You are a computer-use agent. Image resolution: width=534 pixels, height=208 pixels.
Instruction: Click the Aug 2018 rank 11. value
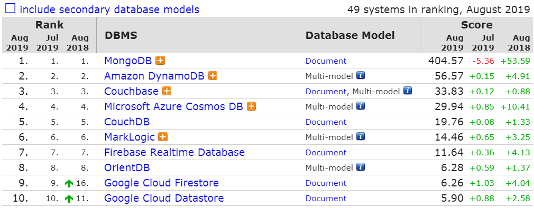(x=83, y=199)
